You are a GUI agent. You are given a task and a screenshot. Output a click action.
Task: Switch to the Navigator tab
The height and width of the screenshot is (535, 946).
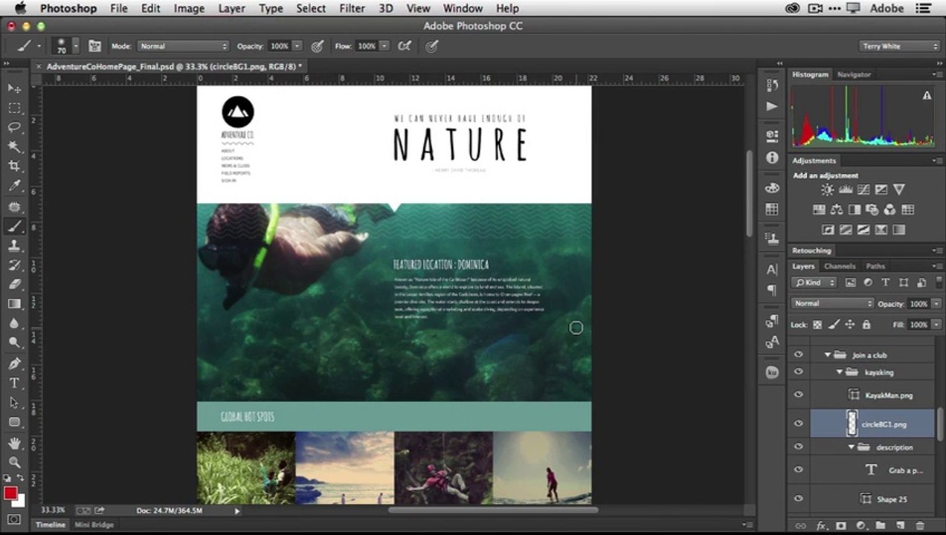[854, 74]
